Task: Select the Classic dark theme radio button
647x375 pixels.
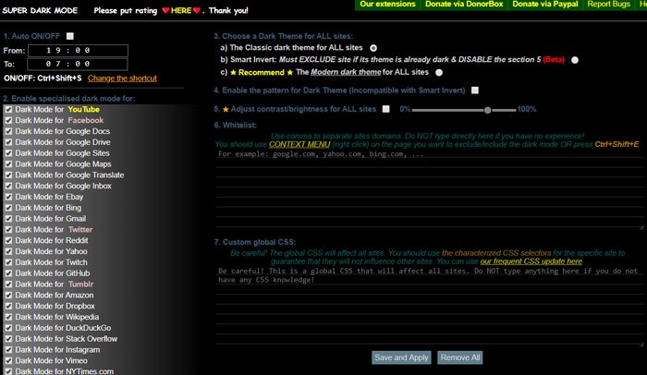Action: (x=373, y=48)
